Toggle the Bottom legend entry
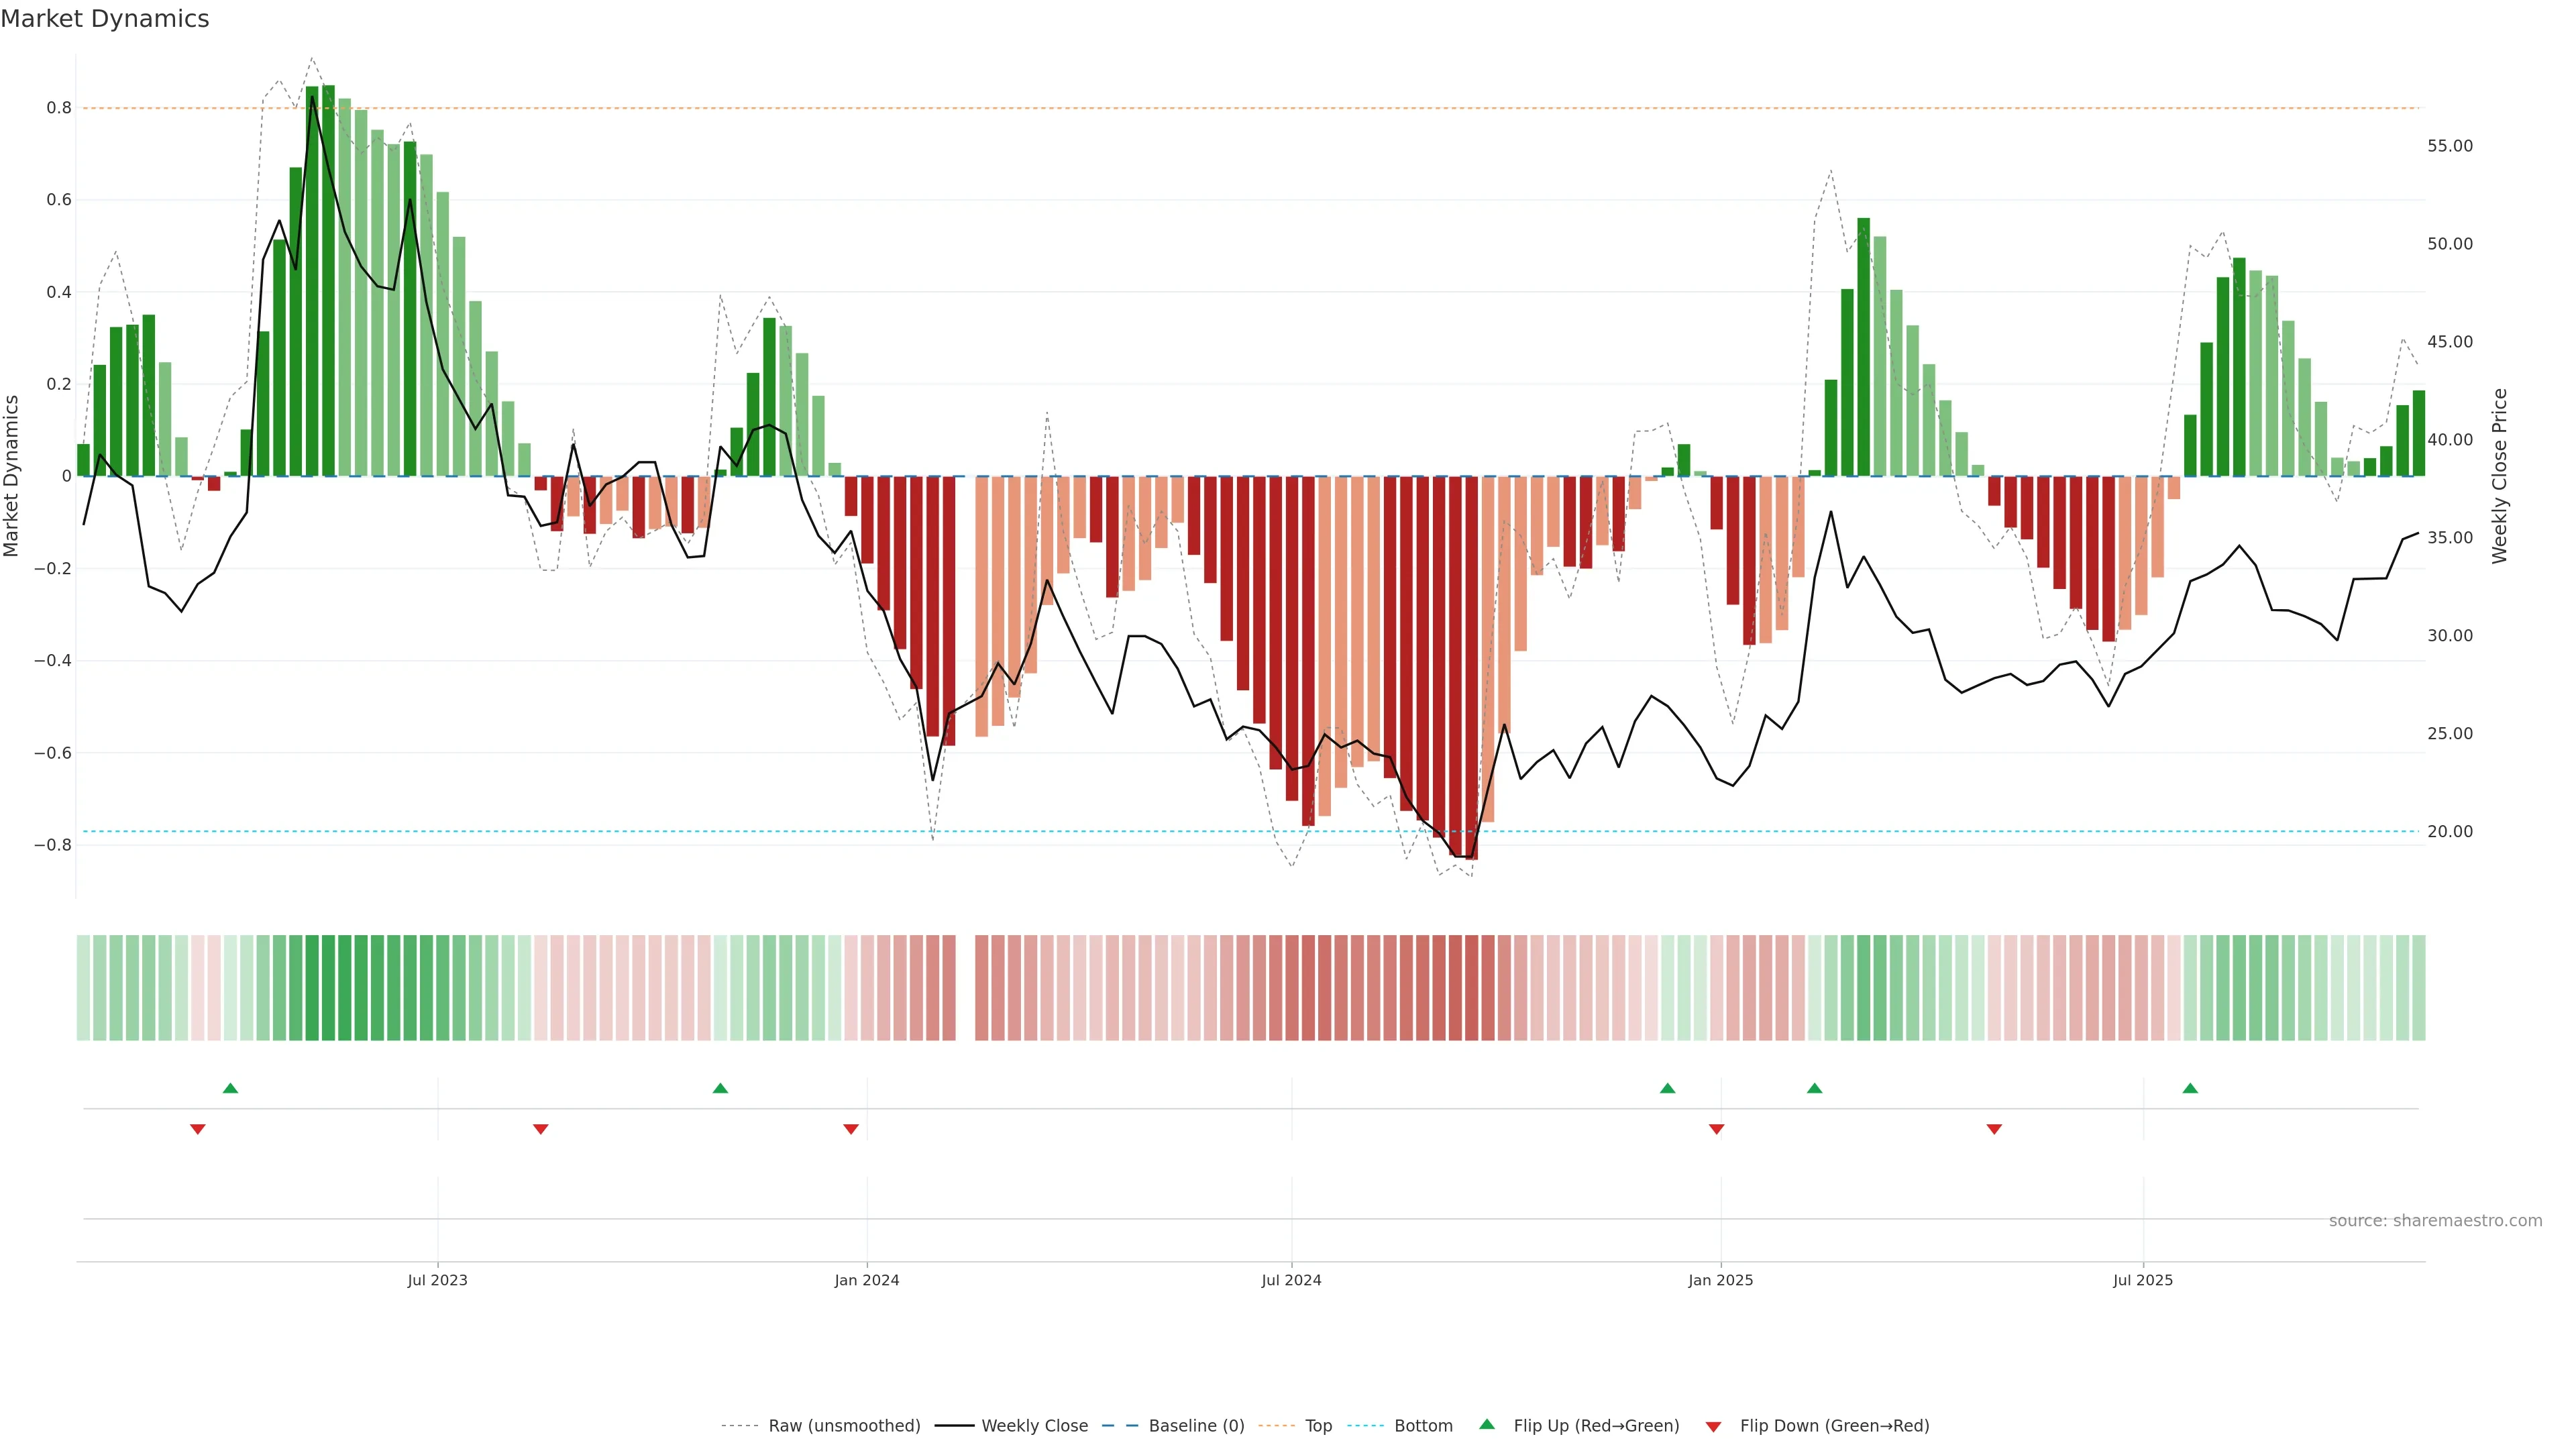 (1423, 1426)
